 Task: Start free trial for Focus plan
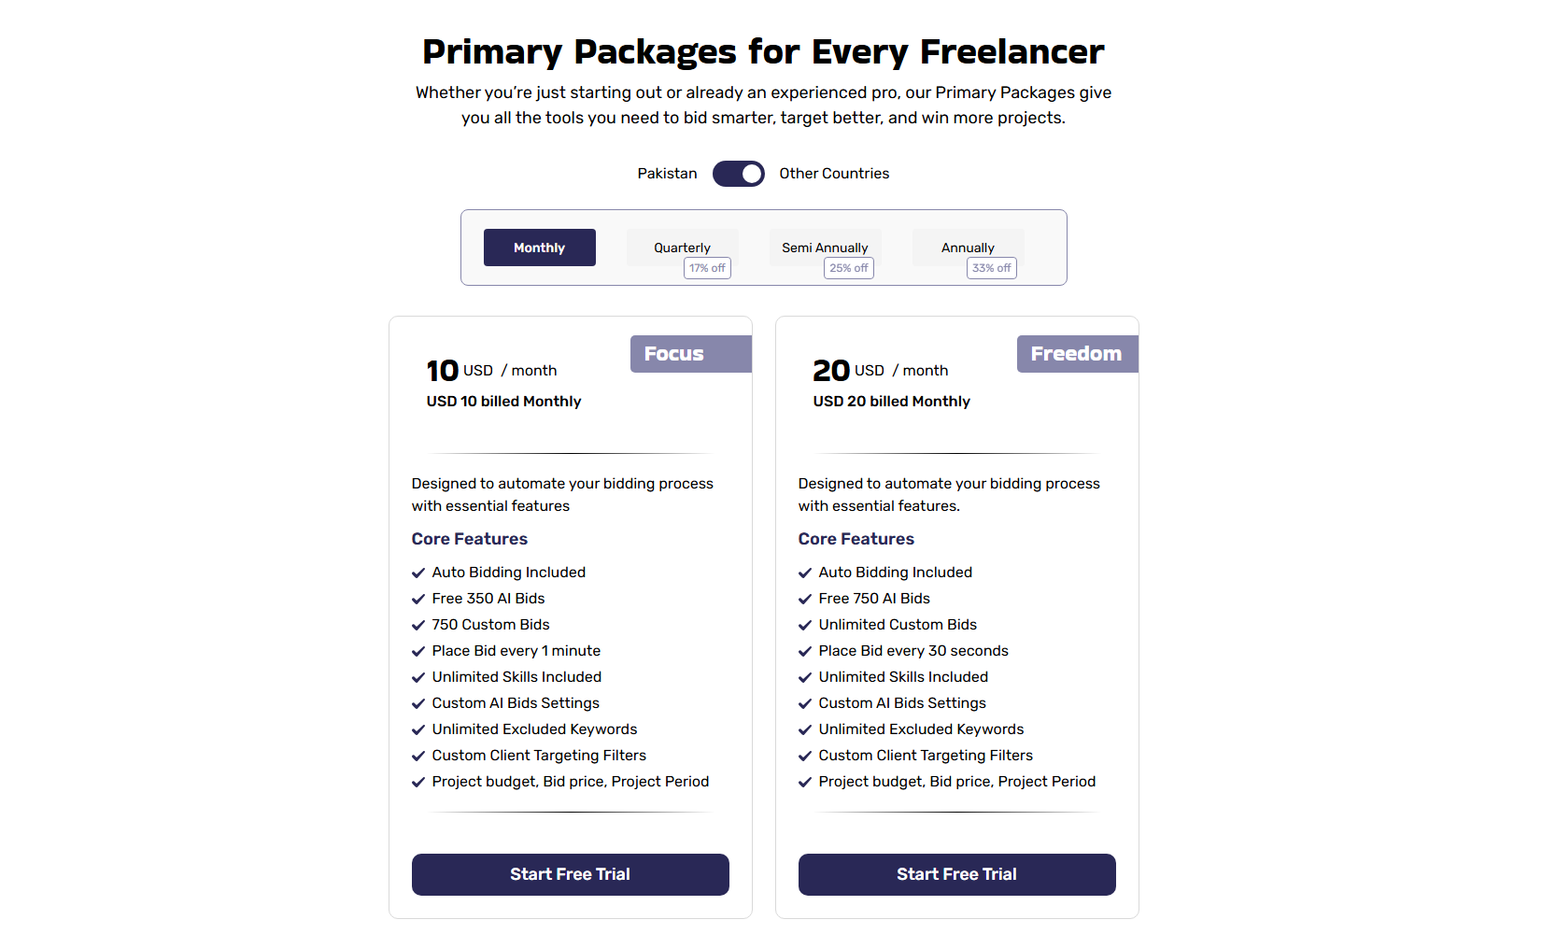[570, 874]
